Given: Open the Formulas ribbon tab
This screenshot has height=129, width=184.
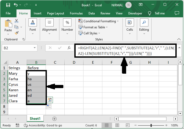Looking at the screenshot, I should click(x=76, y=13).
